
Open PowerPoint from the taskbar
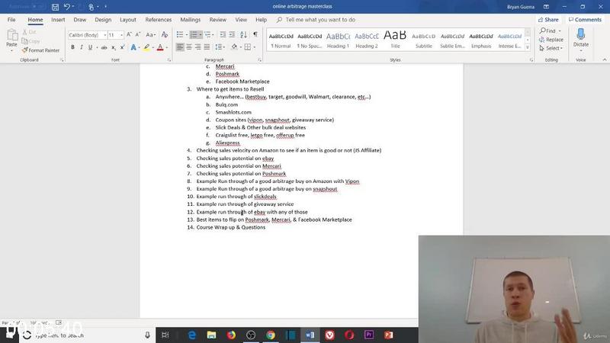point(388,335)
